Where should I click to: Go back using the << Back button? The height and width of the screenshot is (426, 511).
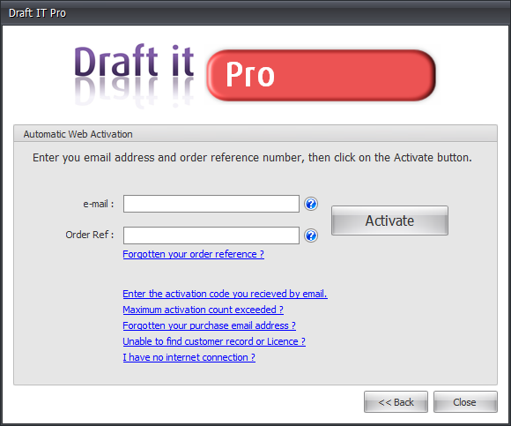click(396, 402)
